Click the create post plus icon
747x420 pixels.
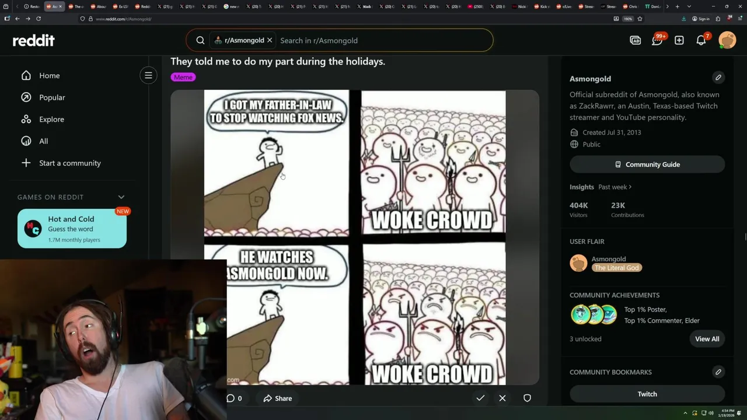679,40
